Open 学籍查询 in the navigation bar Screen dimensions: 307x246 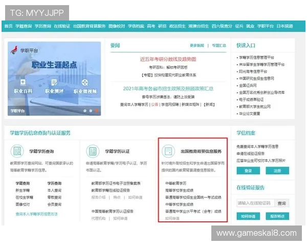pos(24,26)
